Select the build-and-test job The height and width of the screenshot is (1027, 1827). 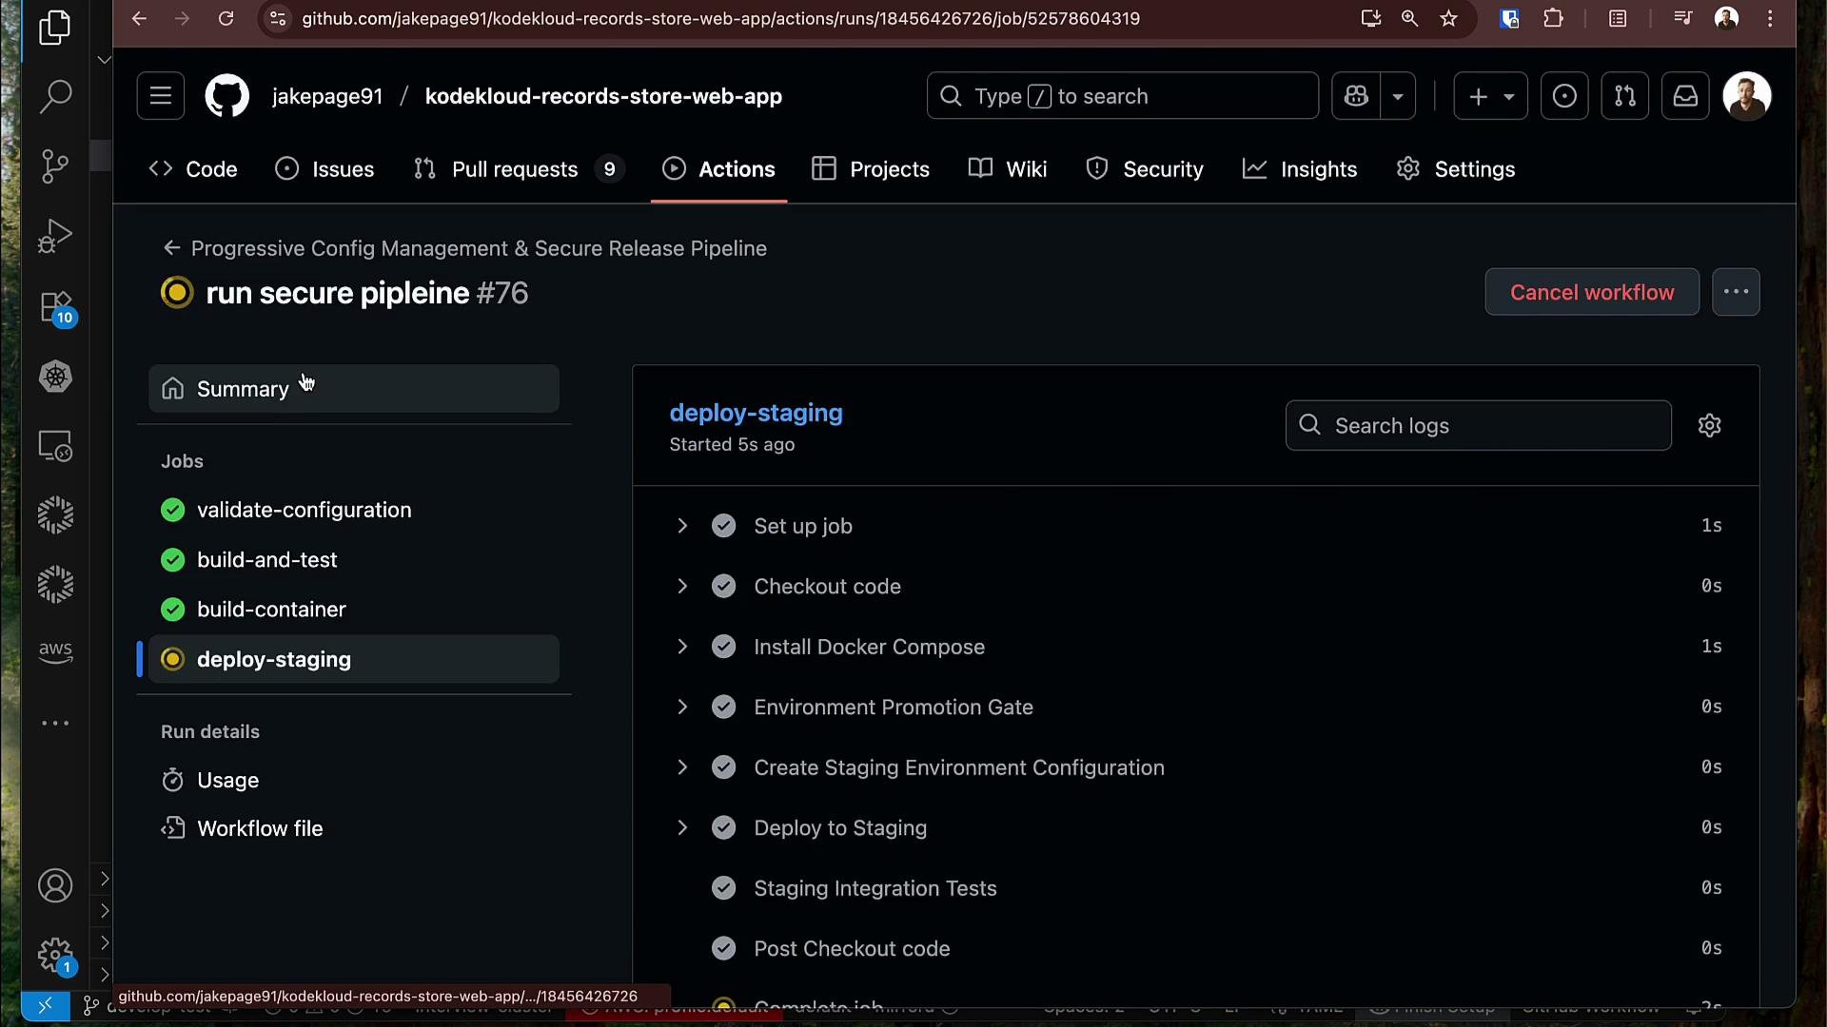click(354, 560)
